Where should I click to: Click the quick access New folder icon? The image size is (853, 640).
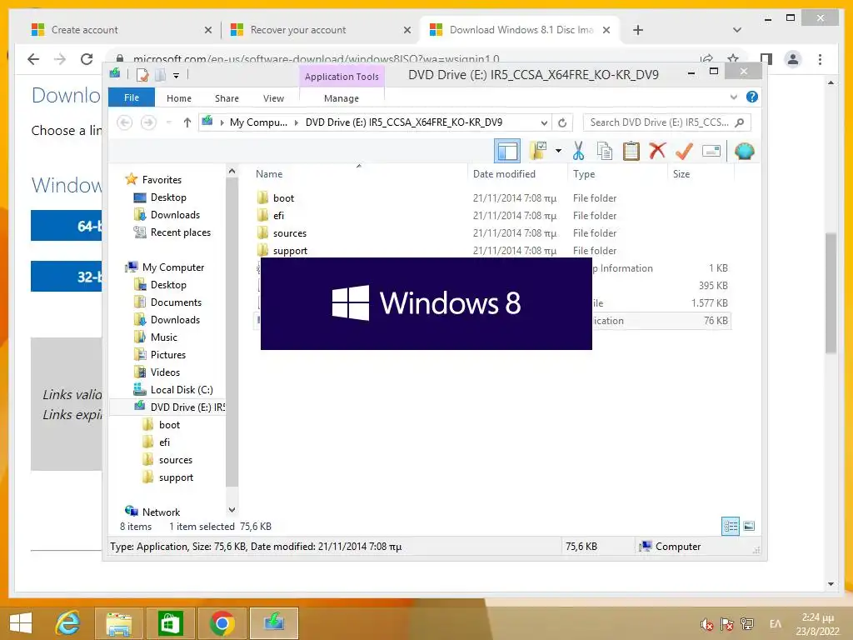click(160, 75)
